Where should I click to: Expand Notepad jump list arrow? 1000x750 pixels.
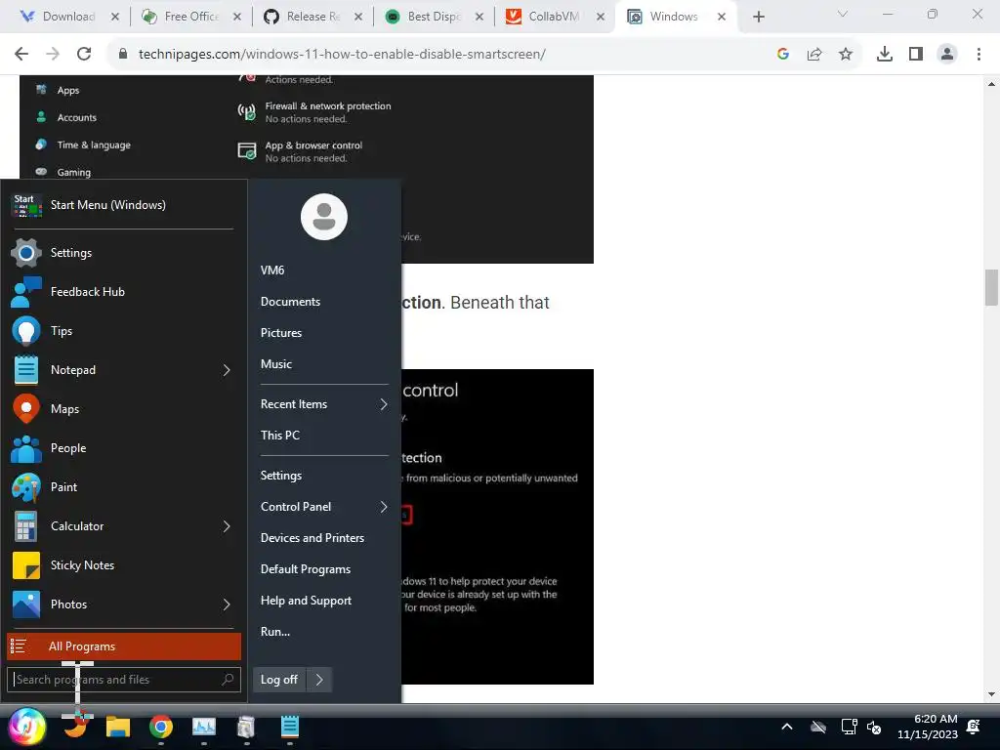click(227, 370)
